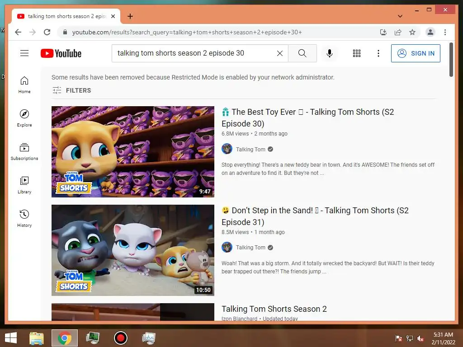The height and width of the screenshot is (347, 463).
Task: Click the Action Center flag tray icon
Action: (x=398, y=338)
